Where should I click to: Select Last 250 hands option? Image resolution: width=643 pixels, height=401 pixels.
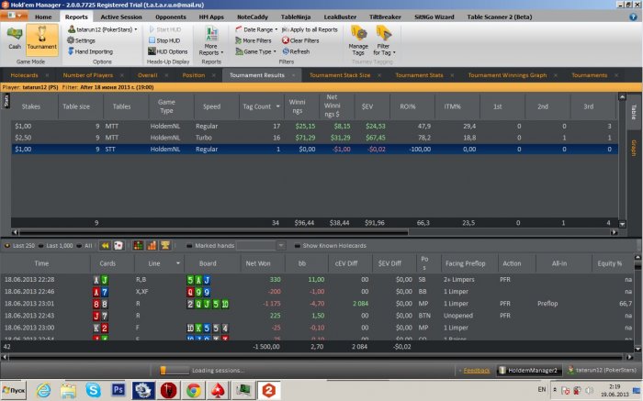point(19,246)
